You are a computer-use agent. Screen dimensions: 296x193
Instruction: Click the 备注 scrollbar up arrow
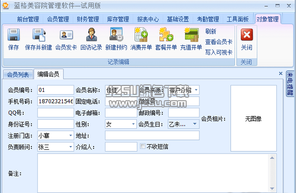pos(272,158)
